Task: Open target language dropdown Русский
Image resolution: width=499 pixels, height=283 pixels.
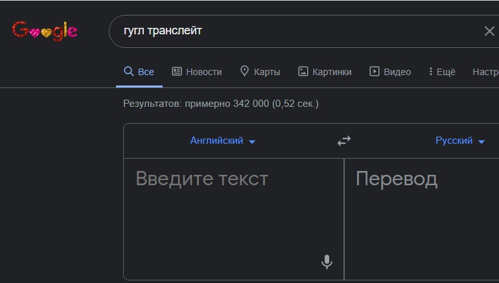Action: pos(460,141)
